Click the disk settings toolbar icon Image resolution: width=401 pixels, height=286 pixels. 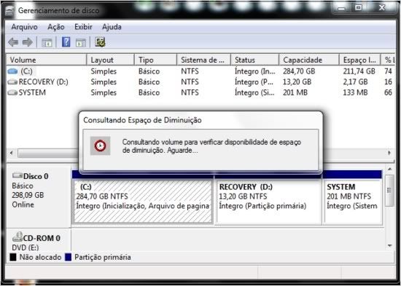(101, 42)
